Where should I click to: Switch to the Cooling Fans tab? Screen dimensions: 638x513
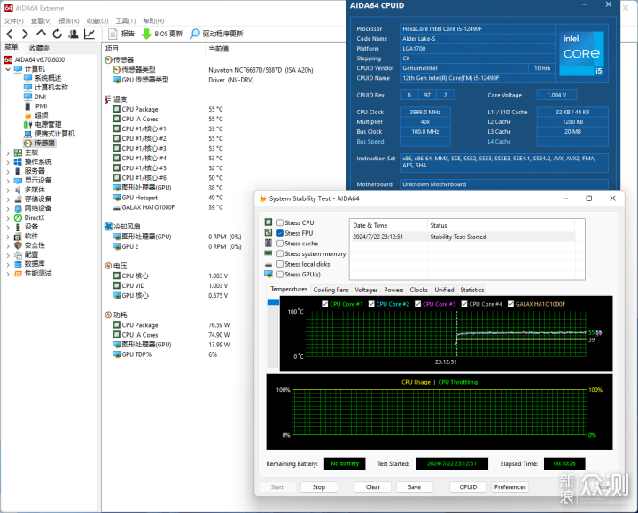[x=331, y=290]
